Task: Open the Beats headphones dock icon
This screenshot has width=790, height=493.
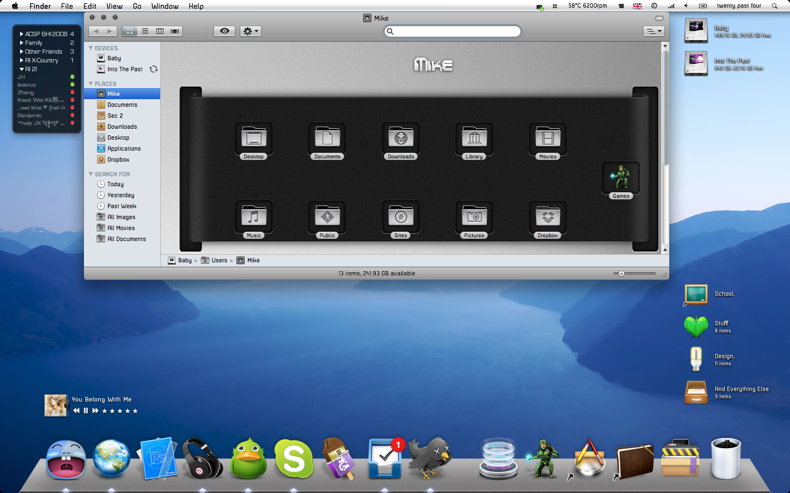Action: pos(202,458)
